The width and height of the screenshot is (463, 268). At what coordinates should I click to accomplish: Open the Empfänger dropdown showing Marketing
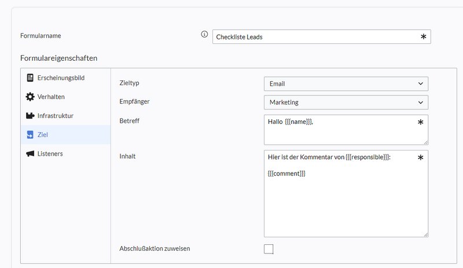click(x=346, y=102)
